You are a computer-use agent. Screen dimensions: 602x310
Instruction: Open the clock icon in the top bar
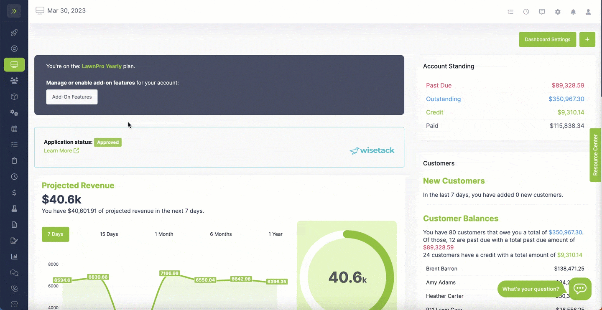pos(526,12)
